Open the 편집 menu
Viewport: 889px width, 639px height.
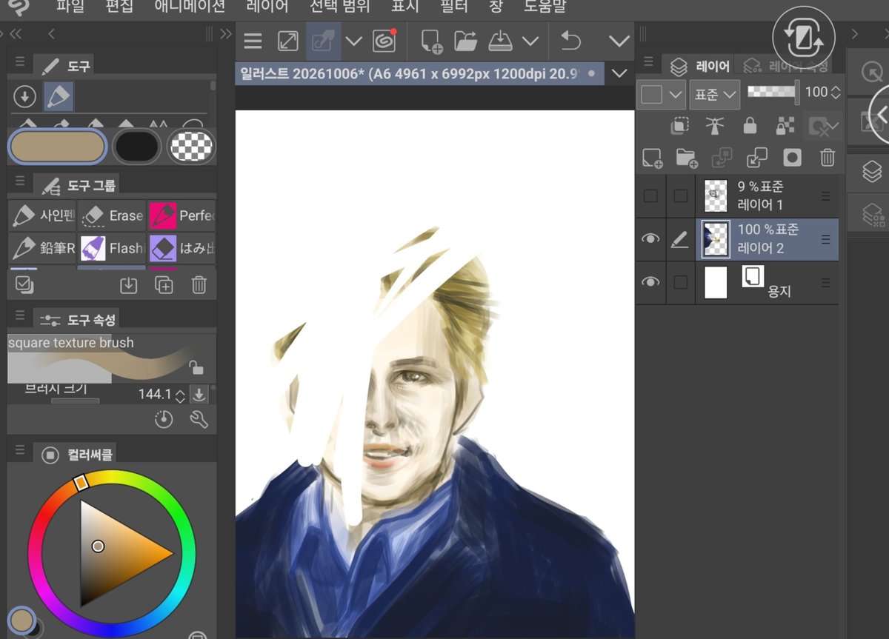point(120,7)
